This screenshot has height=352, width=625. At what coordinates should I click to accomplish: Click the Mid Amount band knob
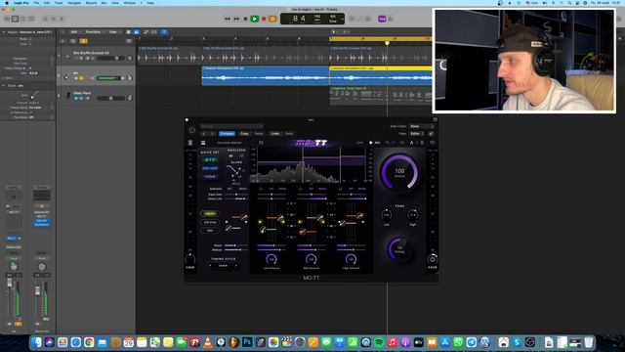click(x=312, y=259)
